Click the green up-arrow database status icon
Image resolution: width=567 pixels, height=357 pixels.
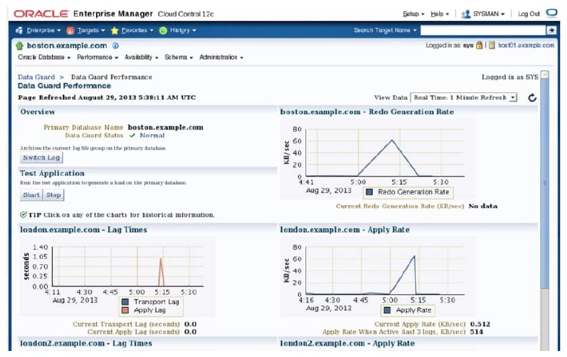pyautogui.click(x=20, y=46)
